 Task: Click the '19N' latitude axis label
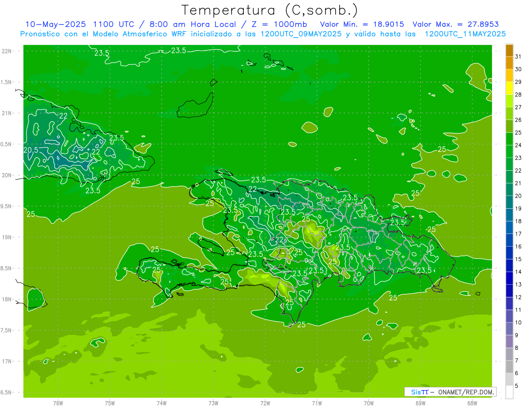(7, 237)
